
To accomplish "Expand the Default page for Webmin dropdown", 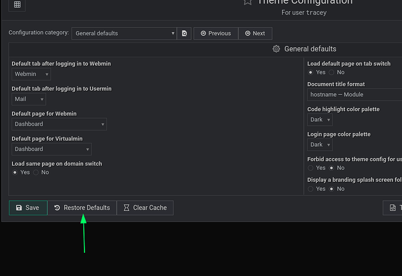I will click(x=59, y=124).
